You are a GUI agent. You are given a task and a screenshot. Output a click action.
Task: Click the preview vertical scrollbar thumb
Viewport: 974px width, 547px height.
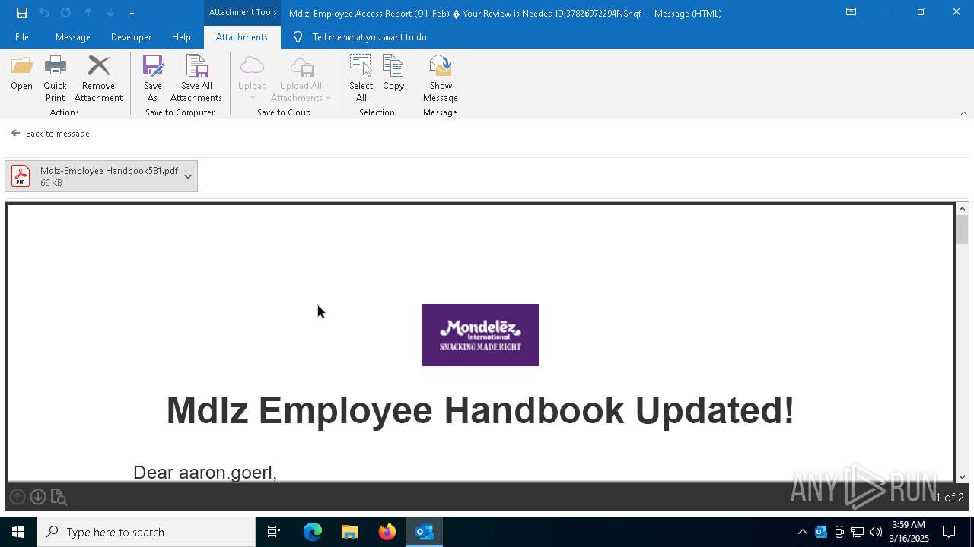pyautogui.click(x=963, y=230)
